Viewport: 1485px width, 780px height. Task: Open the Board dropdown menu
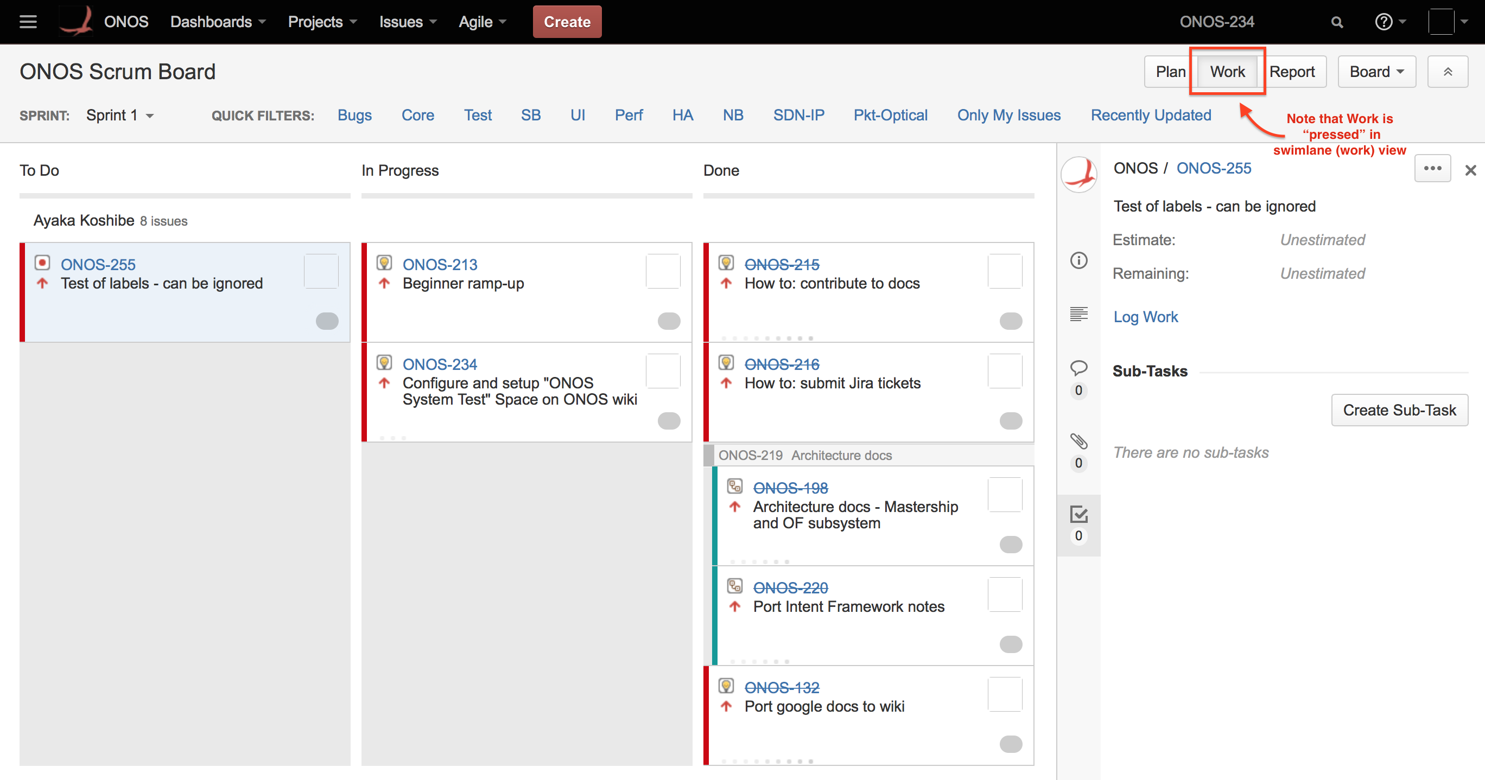pyautogui.click(x=1376, y=72)
